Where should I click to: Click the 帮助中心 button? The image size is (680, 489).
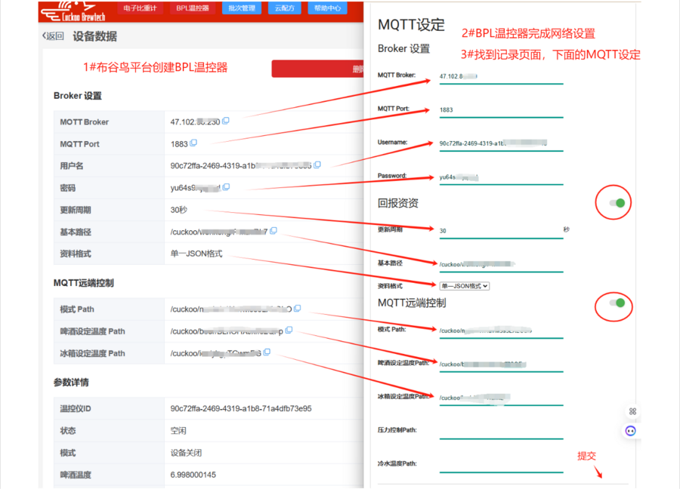326,9
